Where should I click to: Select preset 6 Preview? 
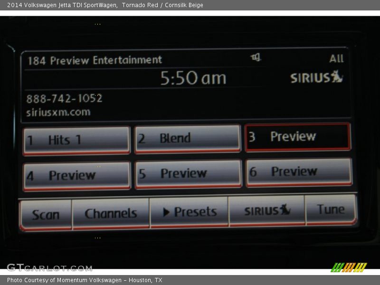[299, 172]
